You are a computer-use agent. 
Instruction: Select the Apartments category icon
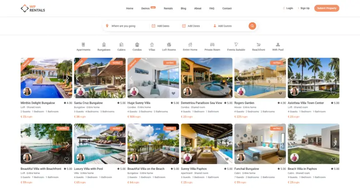click(83, 44)
